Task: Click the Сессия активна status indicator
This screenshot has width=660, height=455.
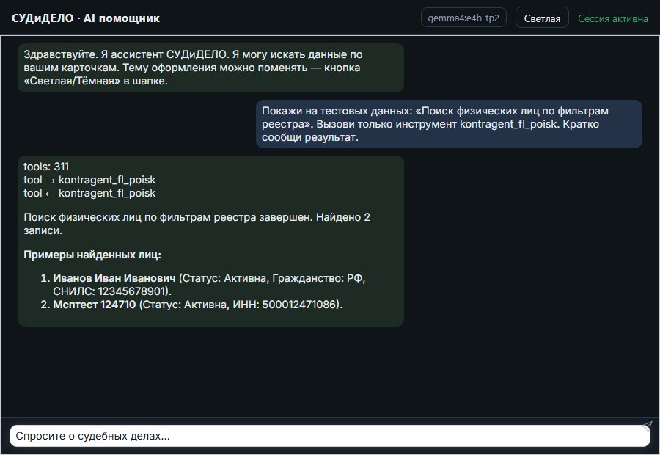Action: point(613,18)
